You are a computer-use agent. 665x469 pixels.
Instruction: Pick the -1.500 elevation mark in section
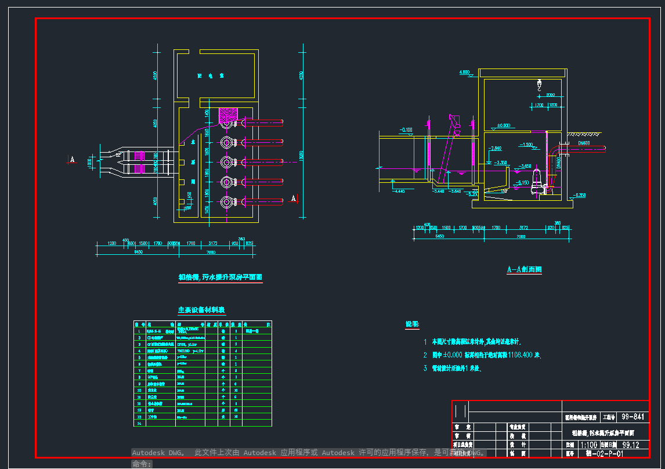click(526, 145)
